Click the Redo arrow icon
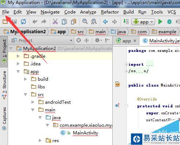 [x=44, y=22]
